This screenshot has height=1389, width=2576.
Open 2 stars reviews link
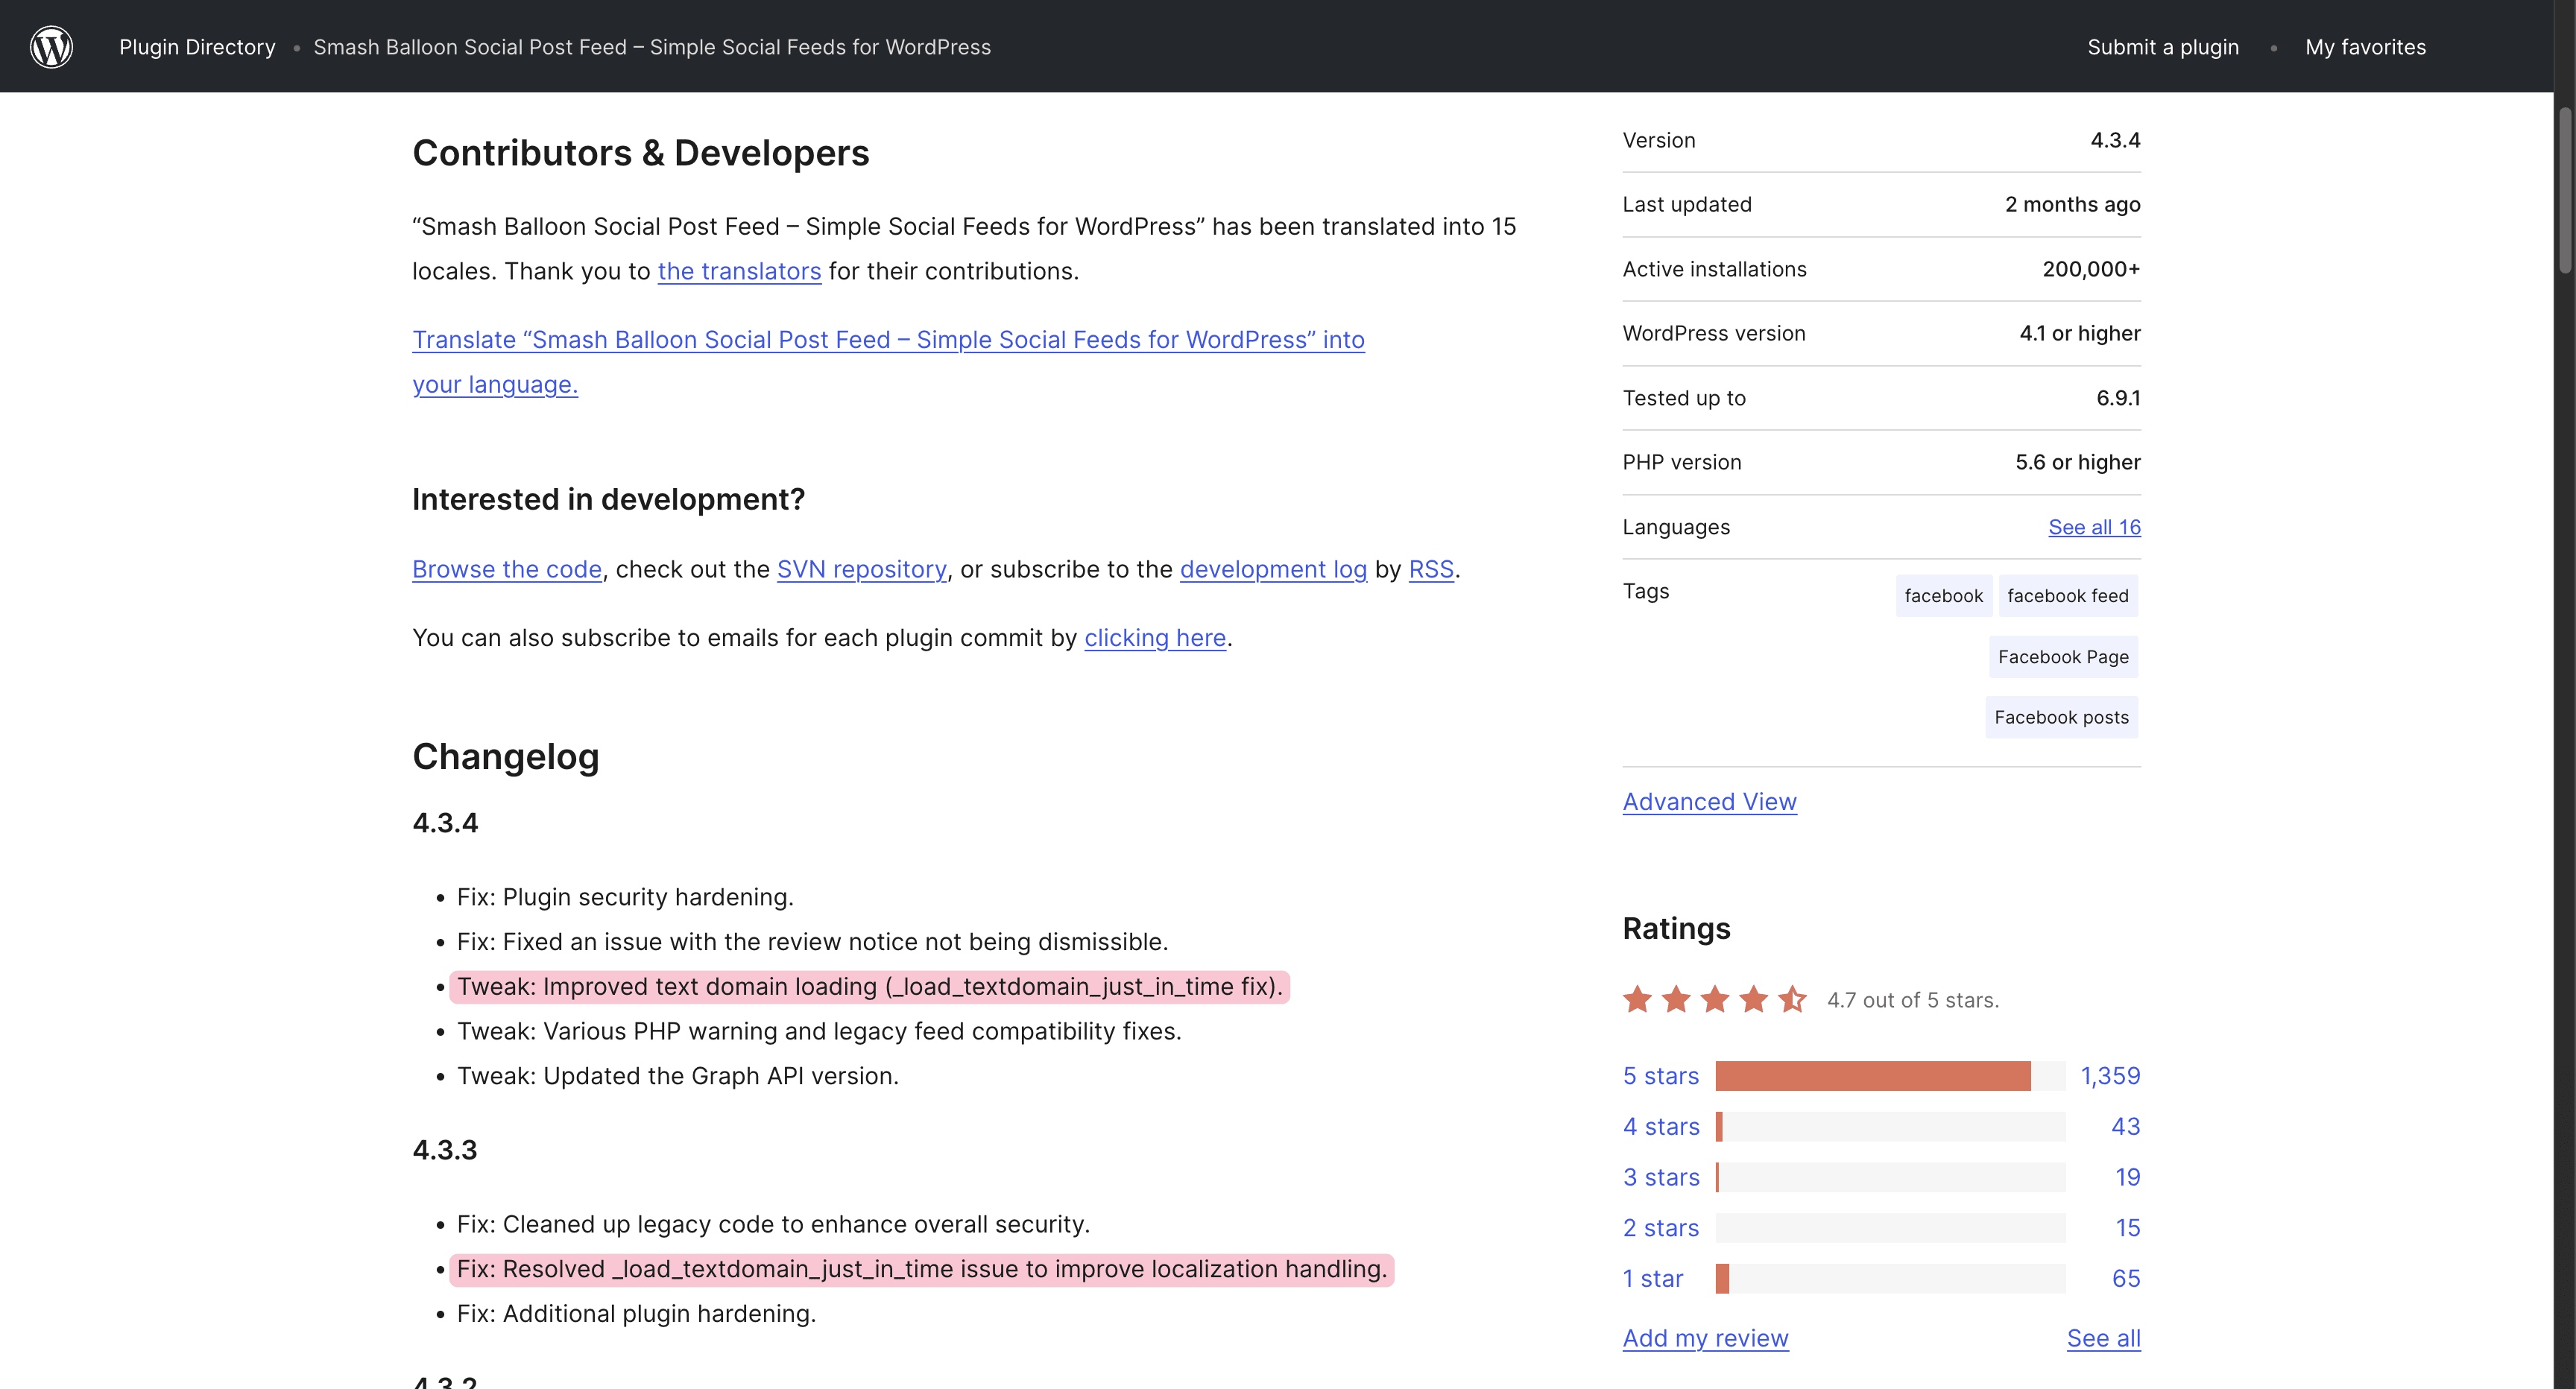click(x=1661, y=1228)
